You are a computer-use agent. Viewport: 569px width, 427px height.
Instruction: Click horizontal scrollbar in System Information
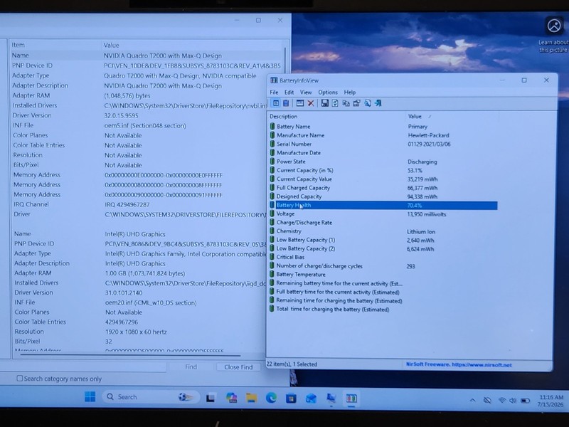[131, 355]
